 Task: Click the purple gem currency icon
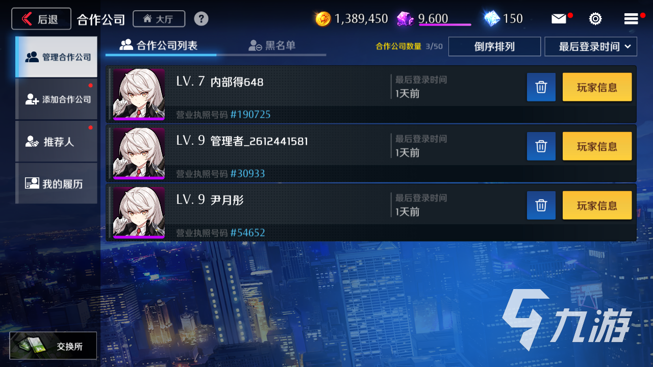click(406, 19)
